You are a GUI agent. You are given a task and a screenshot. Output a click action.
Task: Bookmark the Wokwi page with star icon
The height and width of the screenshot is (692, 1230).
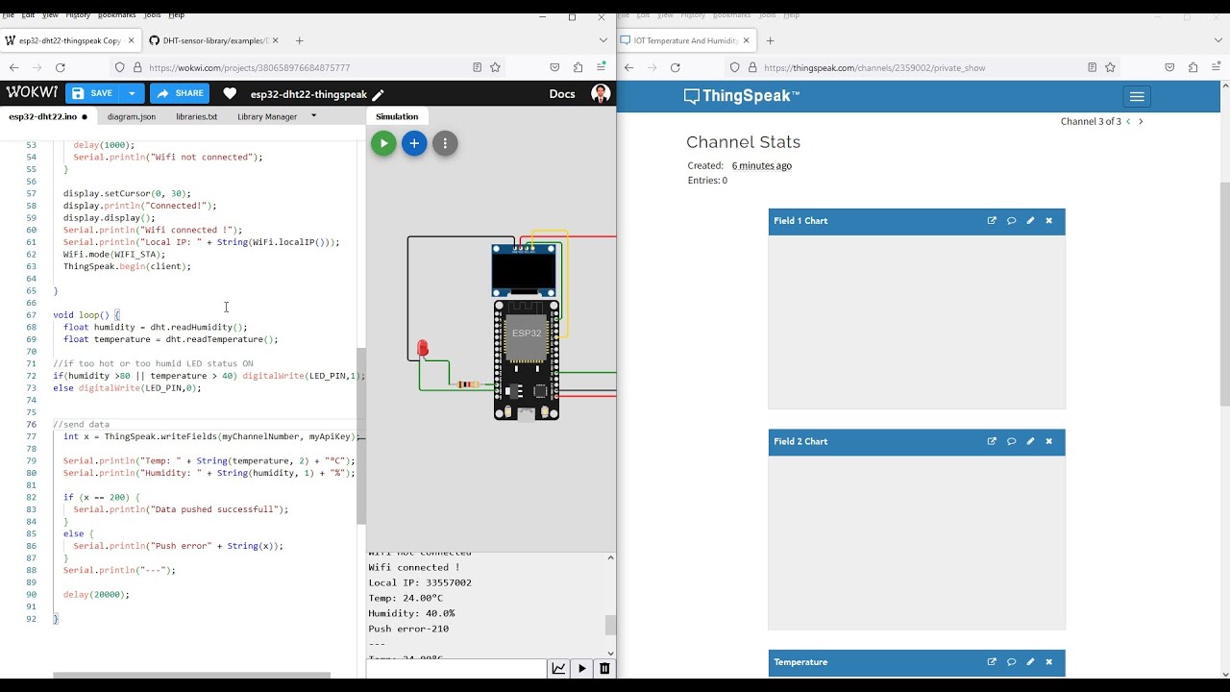pyautogui.click(x=495, y=67)
